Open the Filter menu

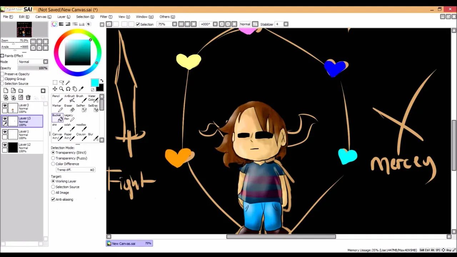106,17
